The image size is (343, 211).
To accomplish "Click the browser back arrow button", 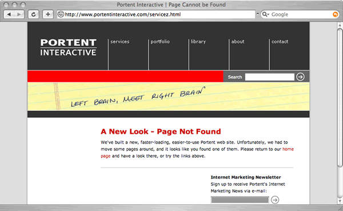I will coord(9,14).
